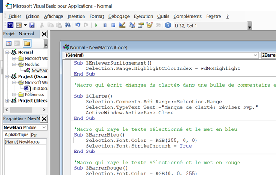The image size is (276, 175).
Task: Open the Affichage menu
Action: click(54, 16)
